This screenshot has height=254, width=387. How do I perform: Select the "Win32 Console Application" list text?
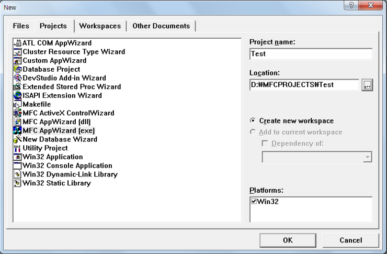(x=67, y=165)
